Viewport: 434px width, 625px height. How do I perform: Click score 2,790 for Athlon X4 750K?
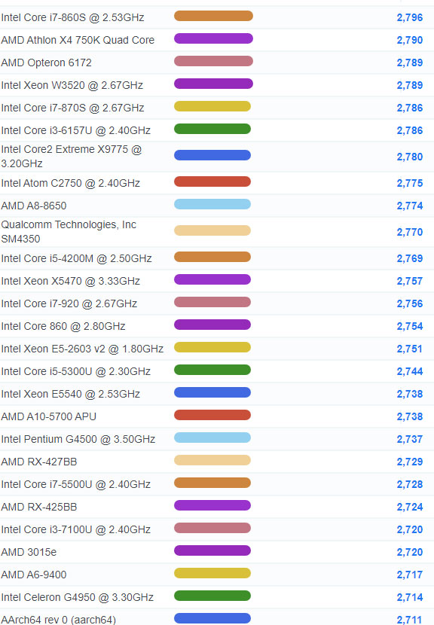(410, 40)
